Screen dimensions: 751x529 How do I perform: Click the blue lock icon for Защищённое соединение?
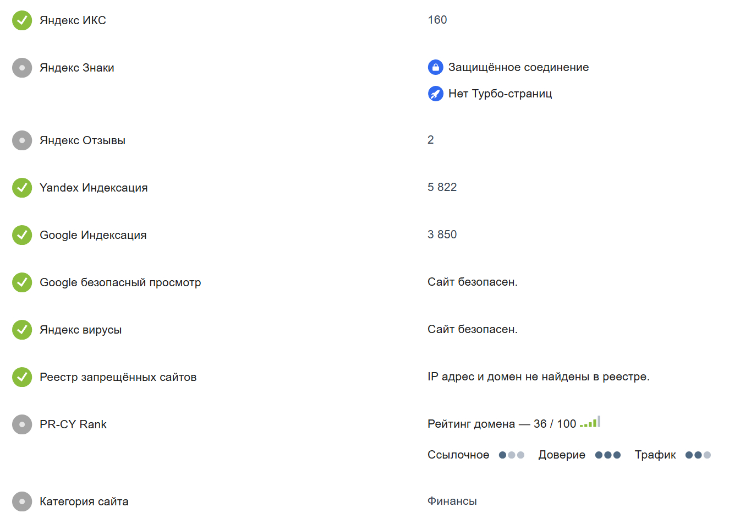(x=436, y=67)
